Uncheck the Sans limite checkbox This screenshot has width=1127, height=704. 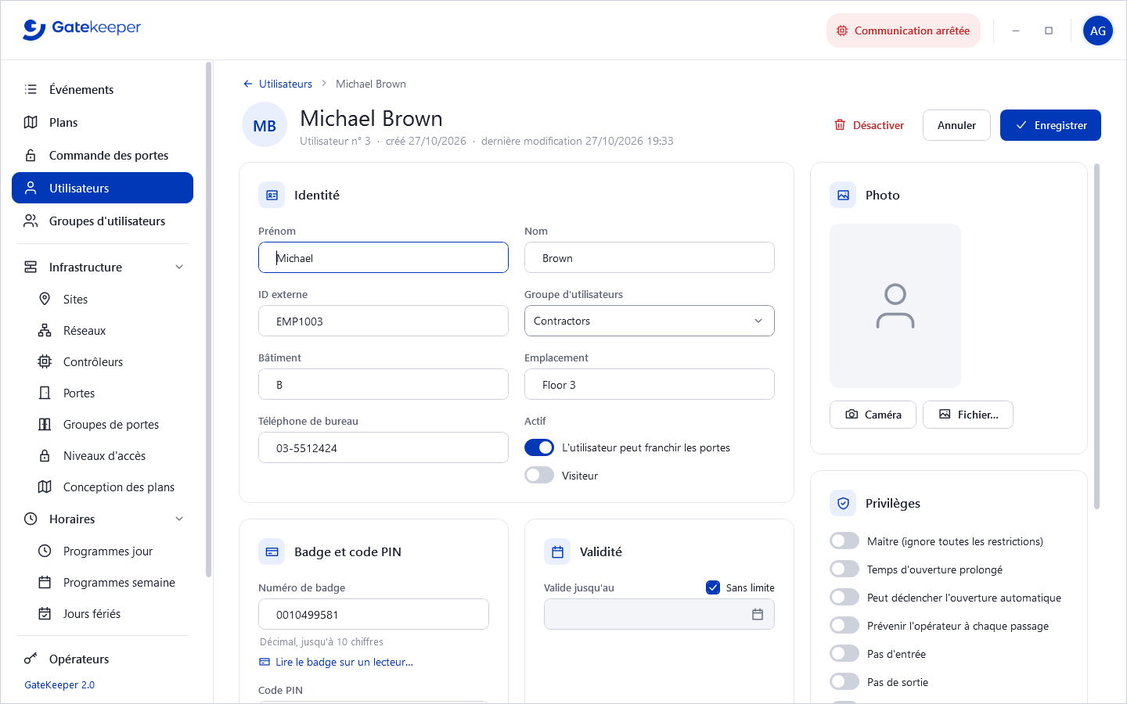click(713, 587)
